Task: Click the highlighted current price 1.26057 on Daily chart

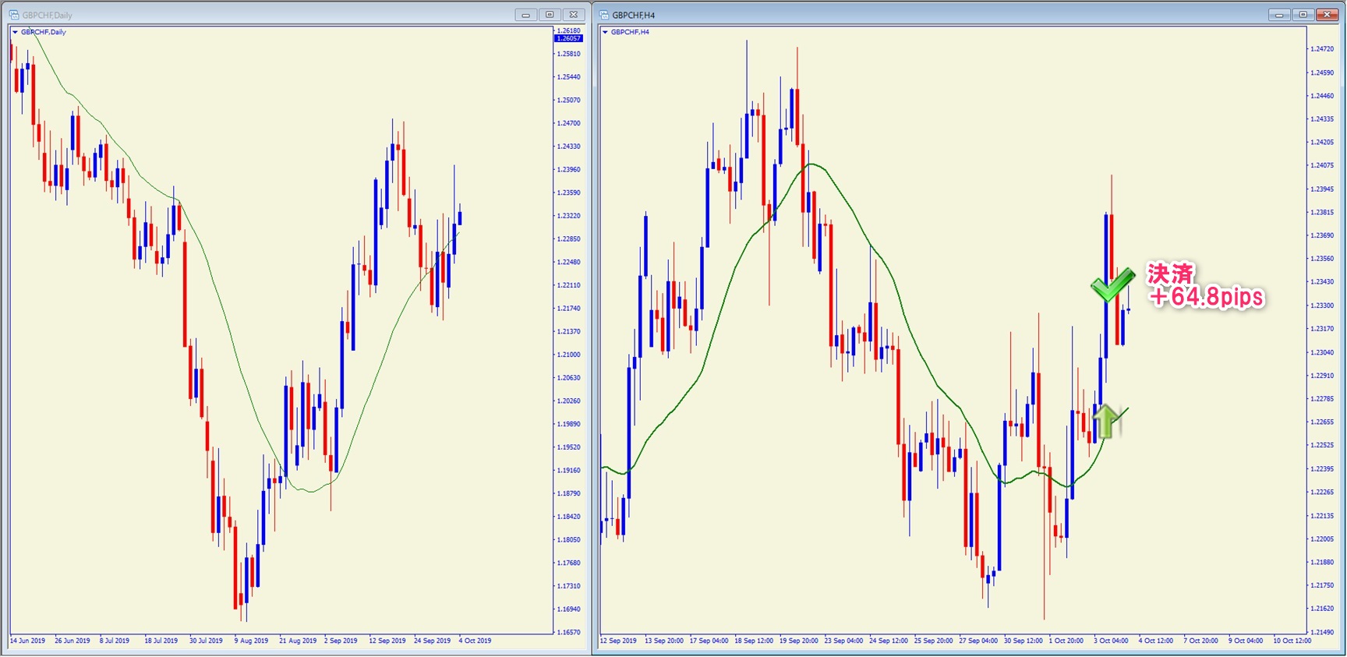Action: [568, 38]
